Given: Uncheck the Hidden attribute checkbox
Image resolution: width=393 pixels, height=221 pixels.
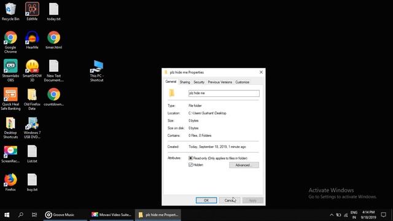Looking at the screenshot, I should click(190, 165).
